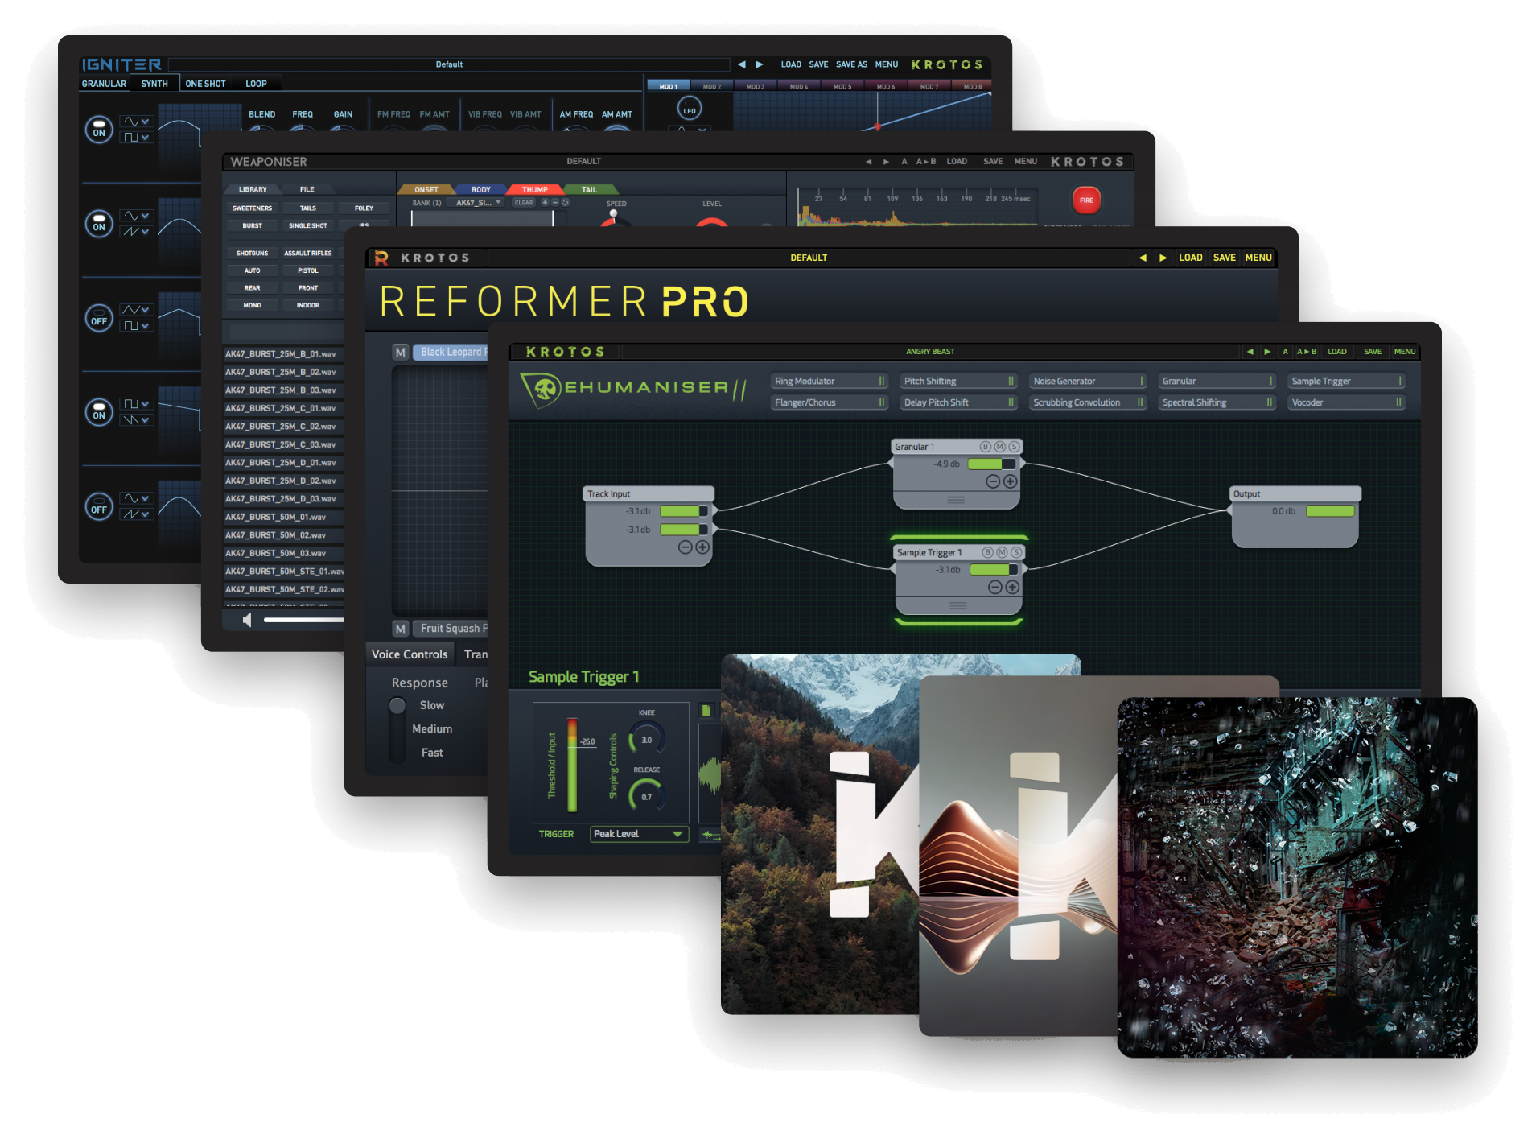Click plus icon on Sample Trigger 1 node
Image resolution: width=1536 pixels, height=1139 pixels.
[1013, 587]
